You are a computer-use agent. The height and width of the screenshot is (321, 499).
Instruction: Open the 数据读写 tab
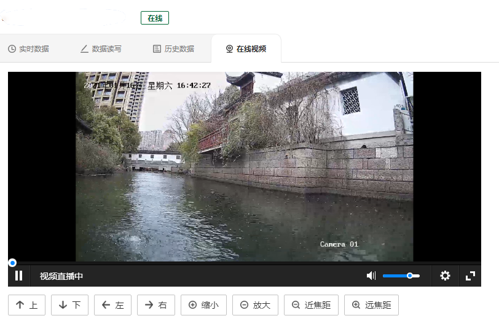(x=101, y=49)
